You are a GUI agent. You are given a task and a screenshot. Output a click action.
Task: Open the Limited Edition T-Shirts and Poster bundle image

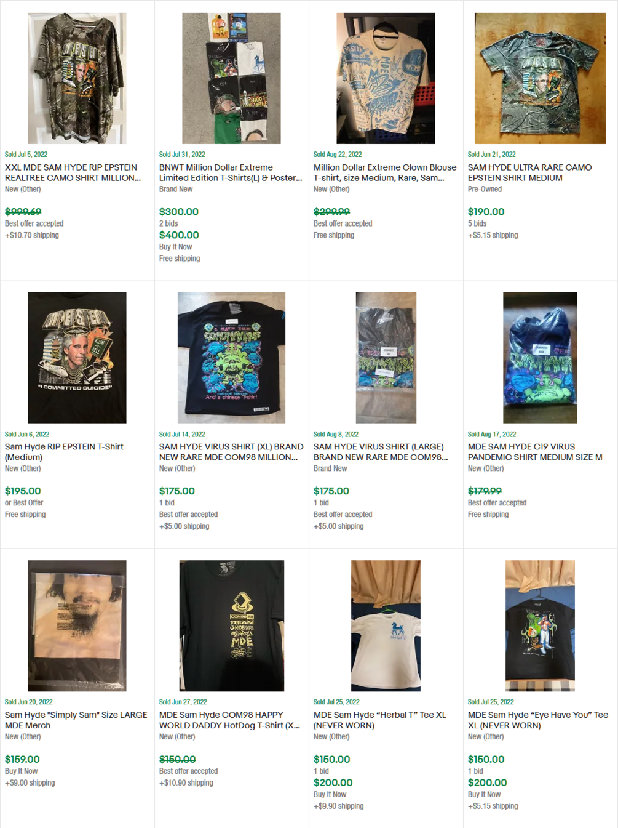pyautogui.click(x=231, y=78)
